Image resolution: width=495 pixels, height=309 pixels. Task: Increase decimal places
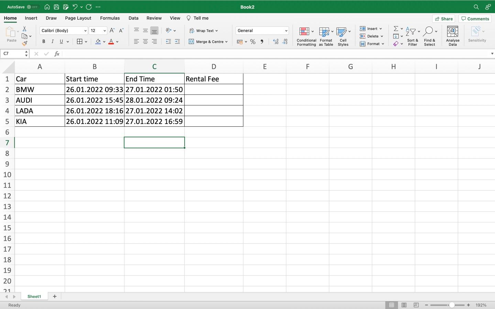[x=276, y=42]
